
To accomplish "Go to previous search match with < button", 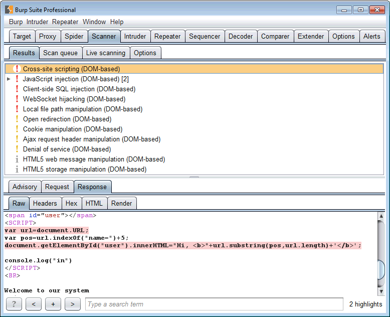I will [34, 304].
